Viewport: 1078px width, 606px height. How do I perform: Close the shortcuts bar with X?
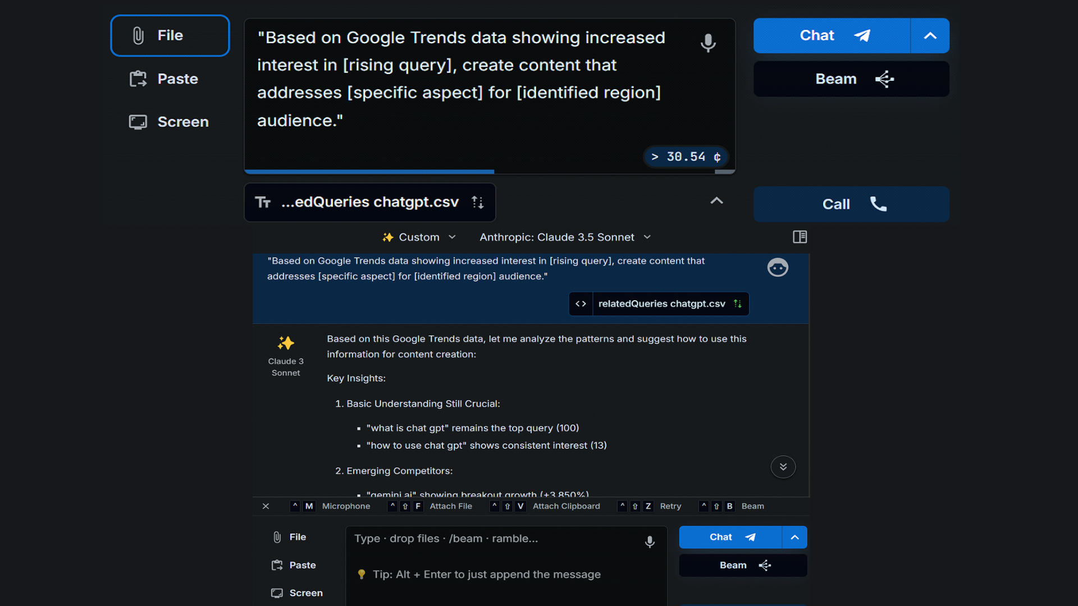(266, 506)
